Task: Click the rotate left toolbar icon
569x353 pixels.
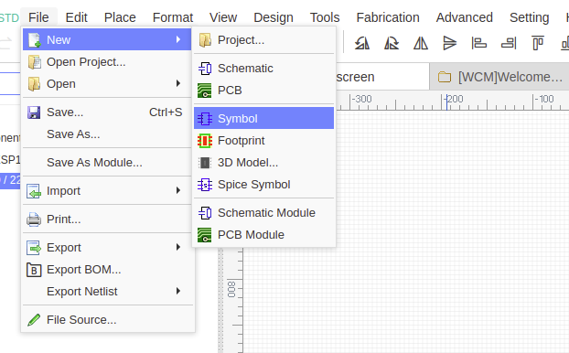Action: coord(362,43)
